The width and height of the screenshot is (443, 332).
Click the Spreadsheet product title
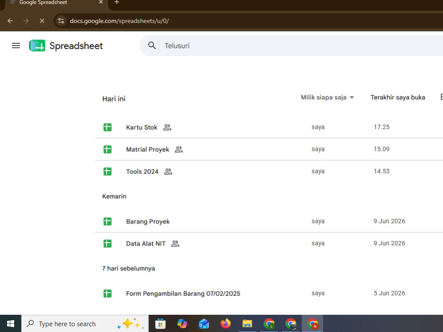(76, 46)
